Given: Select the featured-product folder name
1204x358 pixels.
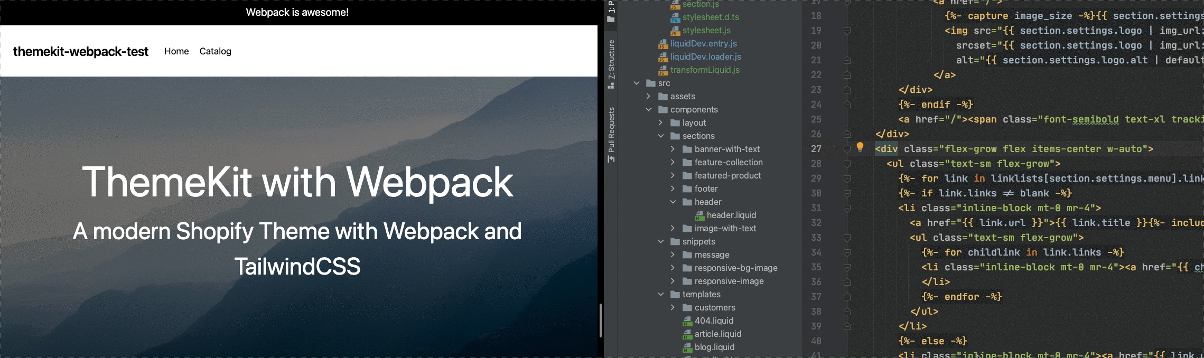Looking at the screenshot, I should coord(728,175).
